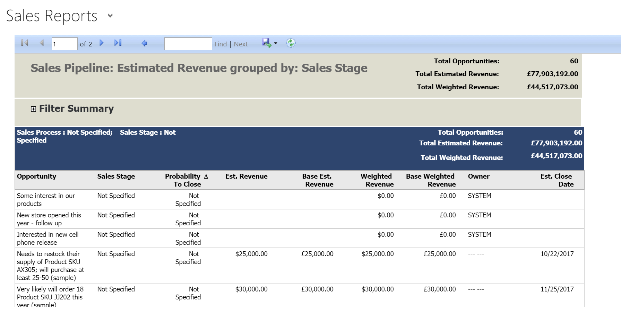Image resolution: width=621 pixels, height=324 pixels.
Task: Sort by the Owner column header
Action: [479, 176]
